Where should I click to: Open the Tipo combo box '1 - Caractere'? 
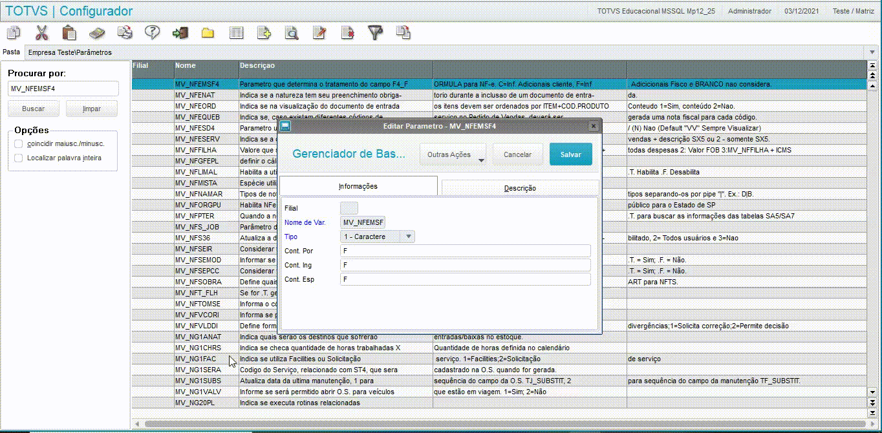tap(378, 237)
